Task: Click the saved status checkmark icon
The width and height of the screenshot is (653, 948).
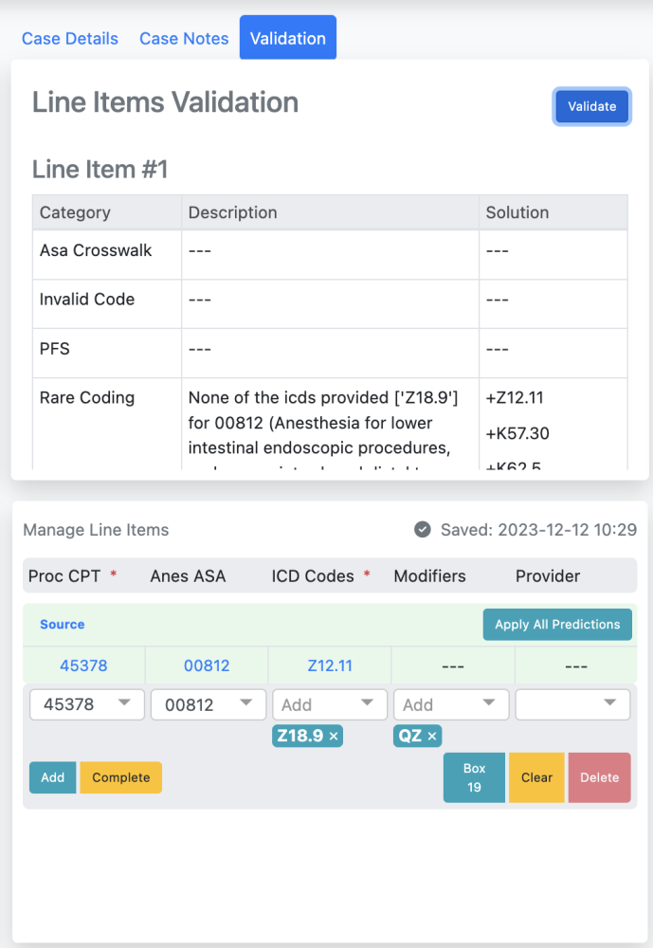Action: click(x=422, y=530)
